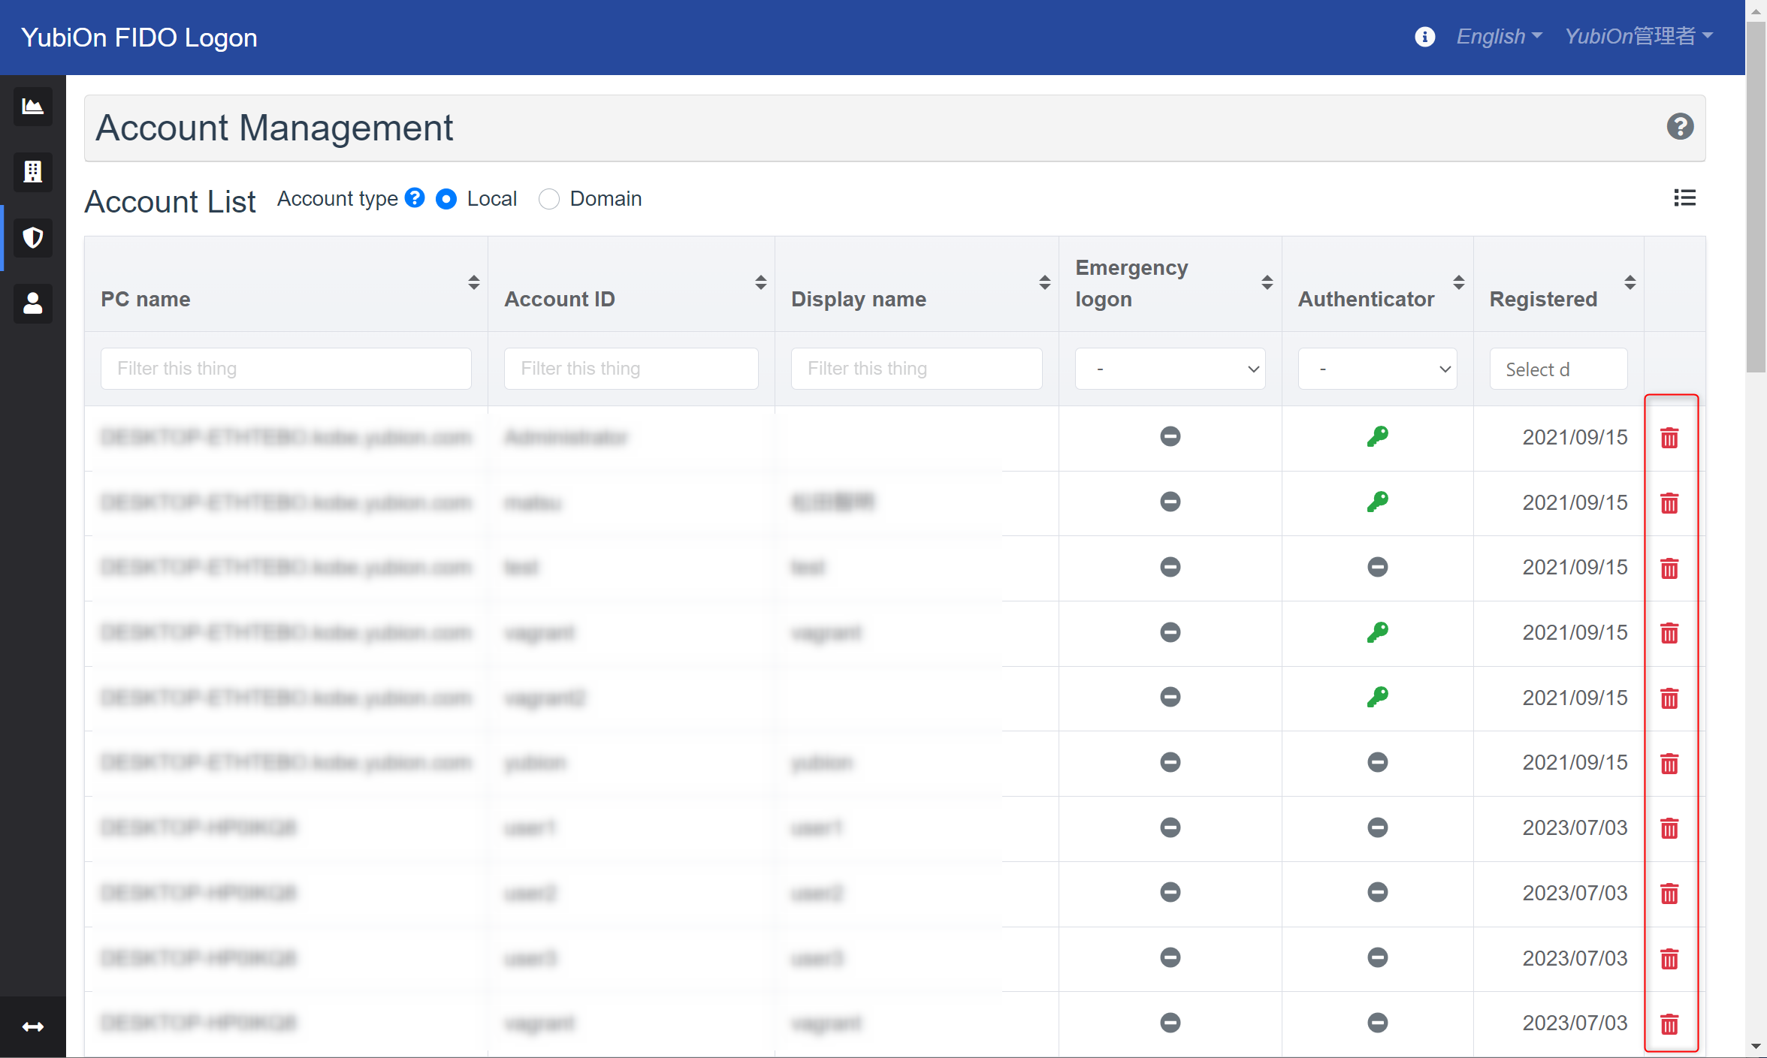Sort by Account ID column

coord(760,283)
